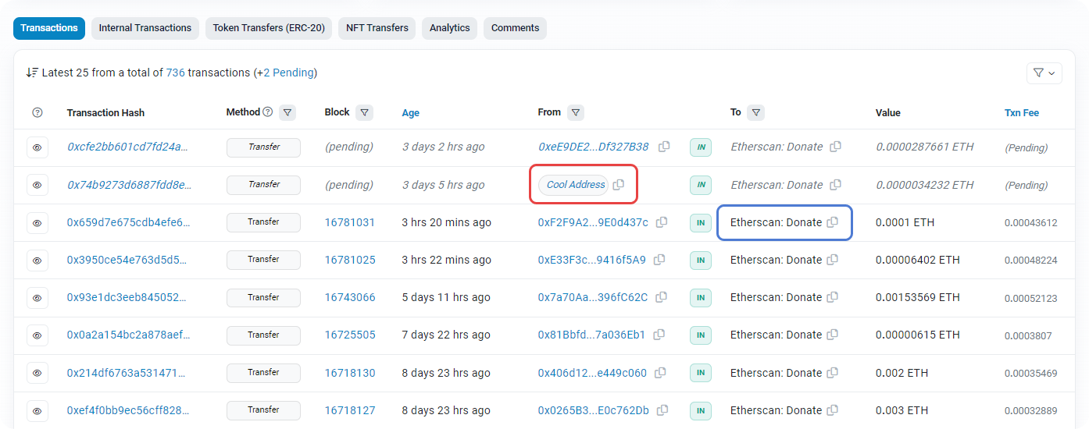Open the Block column filter
This screenshot has height=429, width=1089.
click(364, 112)
